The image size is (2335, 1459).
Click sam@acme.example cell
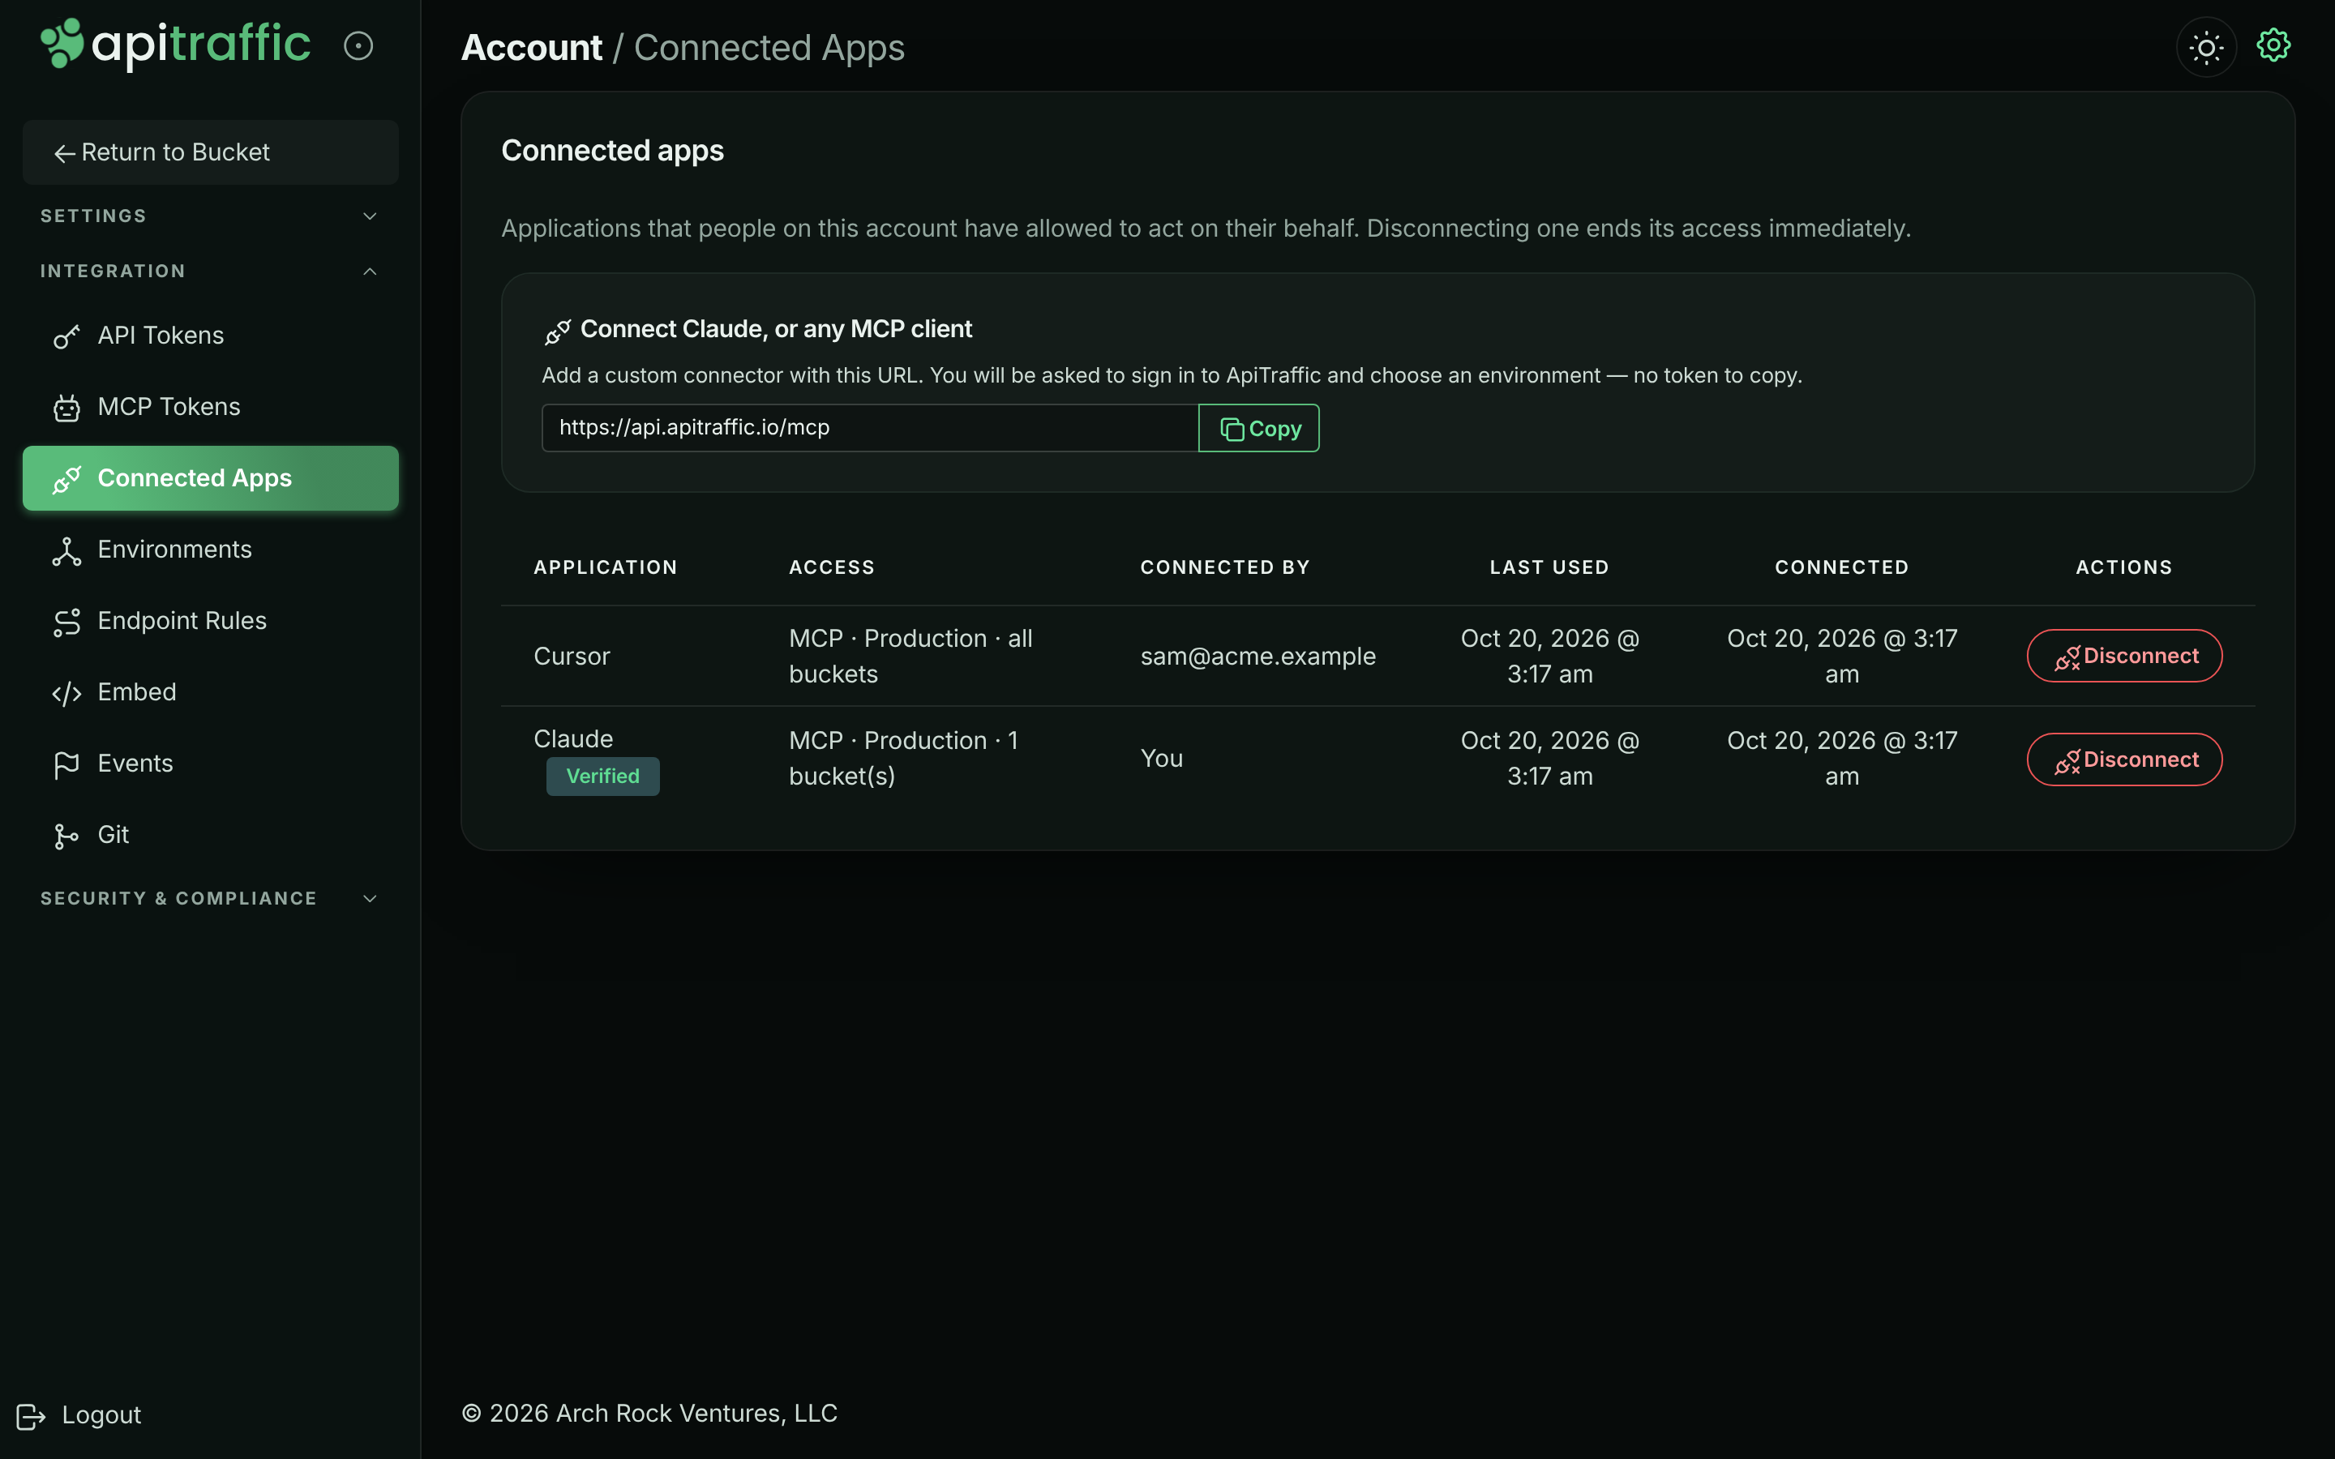[x=1257, y=657]
